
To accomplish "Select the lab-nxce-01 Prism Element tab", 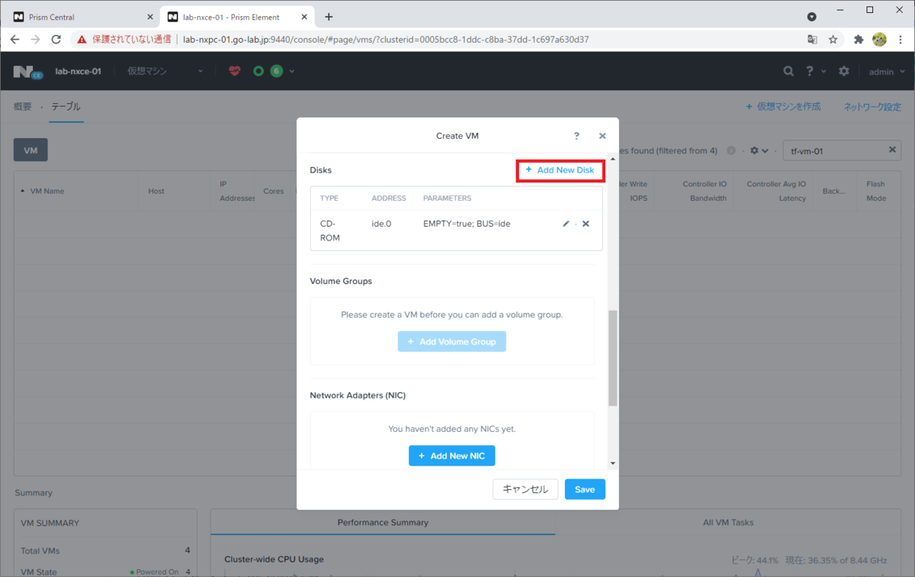I will pyautogui.click(x=236, y=17).
